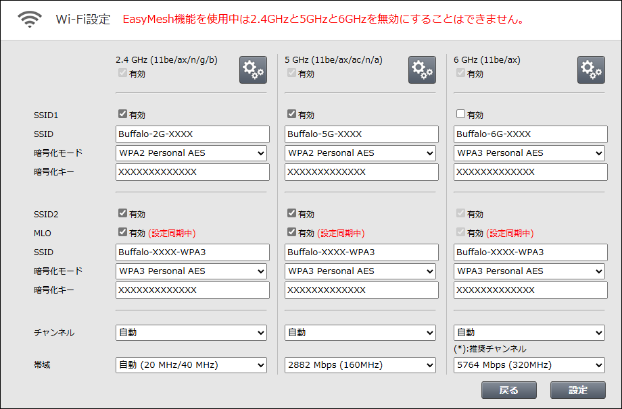Click the チャンネル row label
The height and width of the screenshot is (409, 622).
[x=54, y=333]
